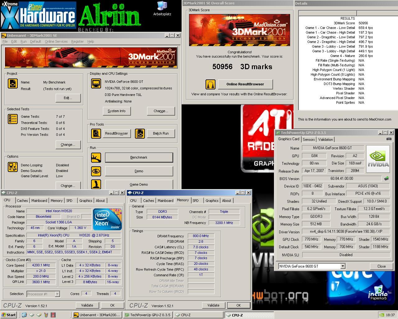Click the GPU Clock value 770 MHz
The height and width of the screenshot is (319, 398).
[x=311, y=239]
